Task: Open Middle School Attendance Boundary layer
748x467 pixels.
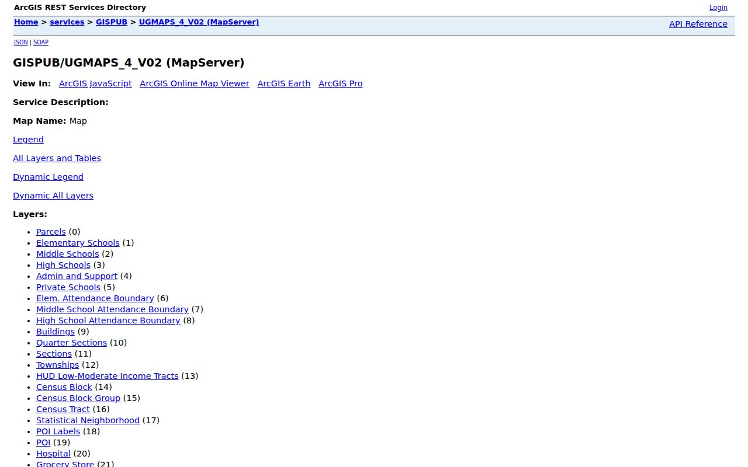Action: pyautogui.click(x=112, y=309)
